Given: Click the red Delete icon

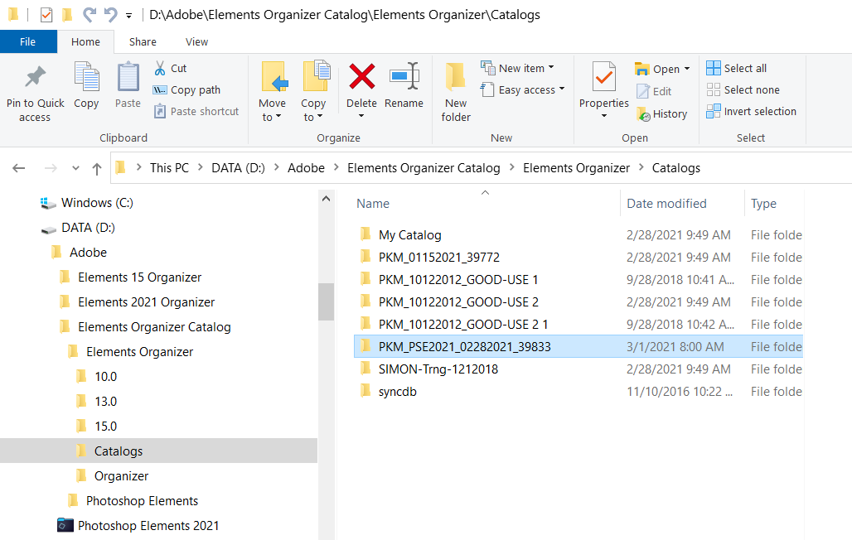Looking at the screenshot, I should [x=361, y=76].
